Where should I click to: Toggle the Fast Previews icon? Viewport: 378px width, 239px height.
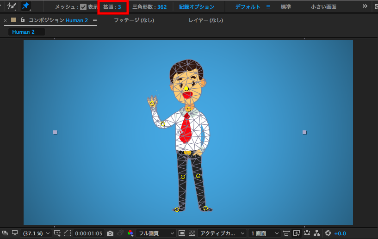pyautogui.click(x=297, y=233)
